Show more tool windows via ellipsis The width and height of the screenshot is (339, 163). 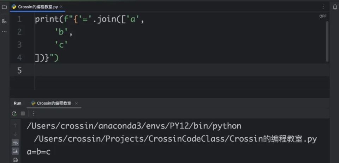4,32
